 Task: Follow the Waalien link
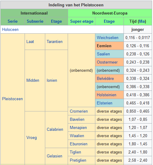click(x=77, y=136)
